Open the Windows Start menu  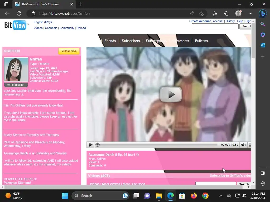tap(65, 196)
